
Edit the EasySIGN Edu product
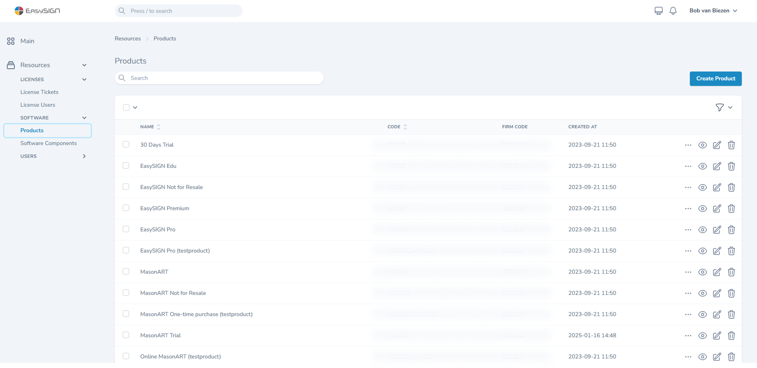point(717,166)
